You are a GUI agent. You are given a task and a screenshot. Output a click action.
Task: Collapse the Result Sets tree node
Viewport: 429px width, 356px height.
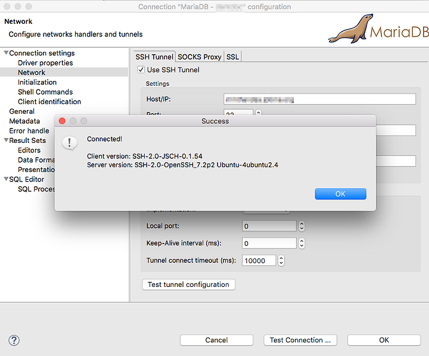6,140
